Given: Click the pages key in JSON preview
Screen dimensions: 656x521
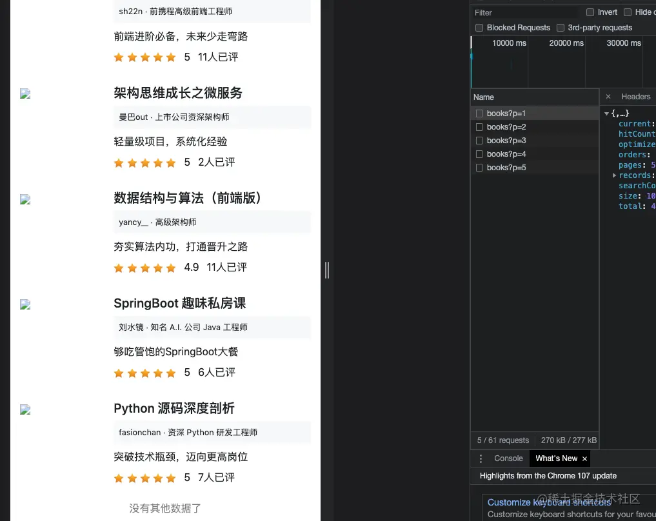Looking at the screenshot, I should point(630,165).
